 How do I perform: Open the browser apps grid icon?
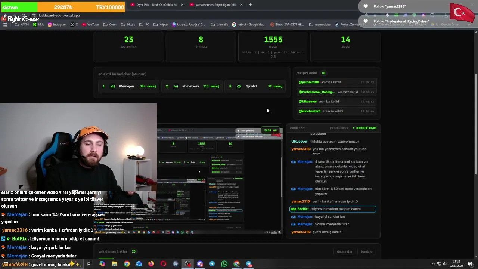pos(5,25)
